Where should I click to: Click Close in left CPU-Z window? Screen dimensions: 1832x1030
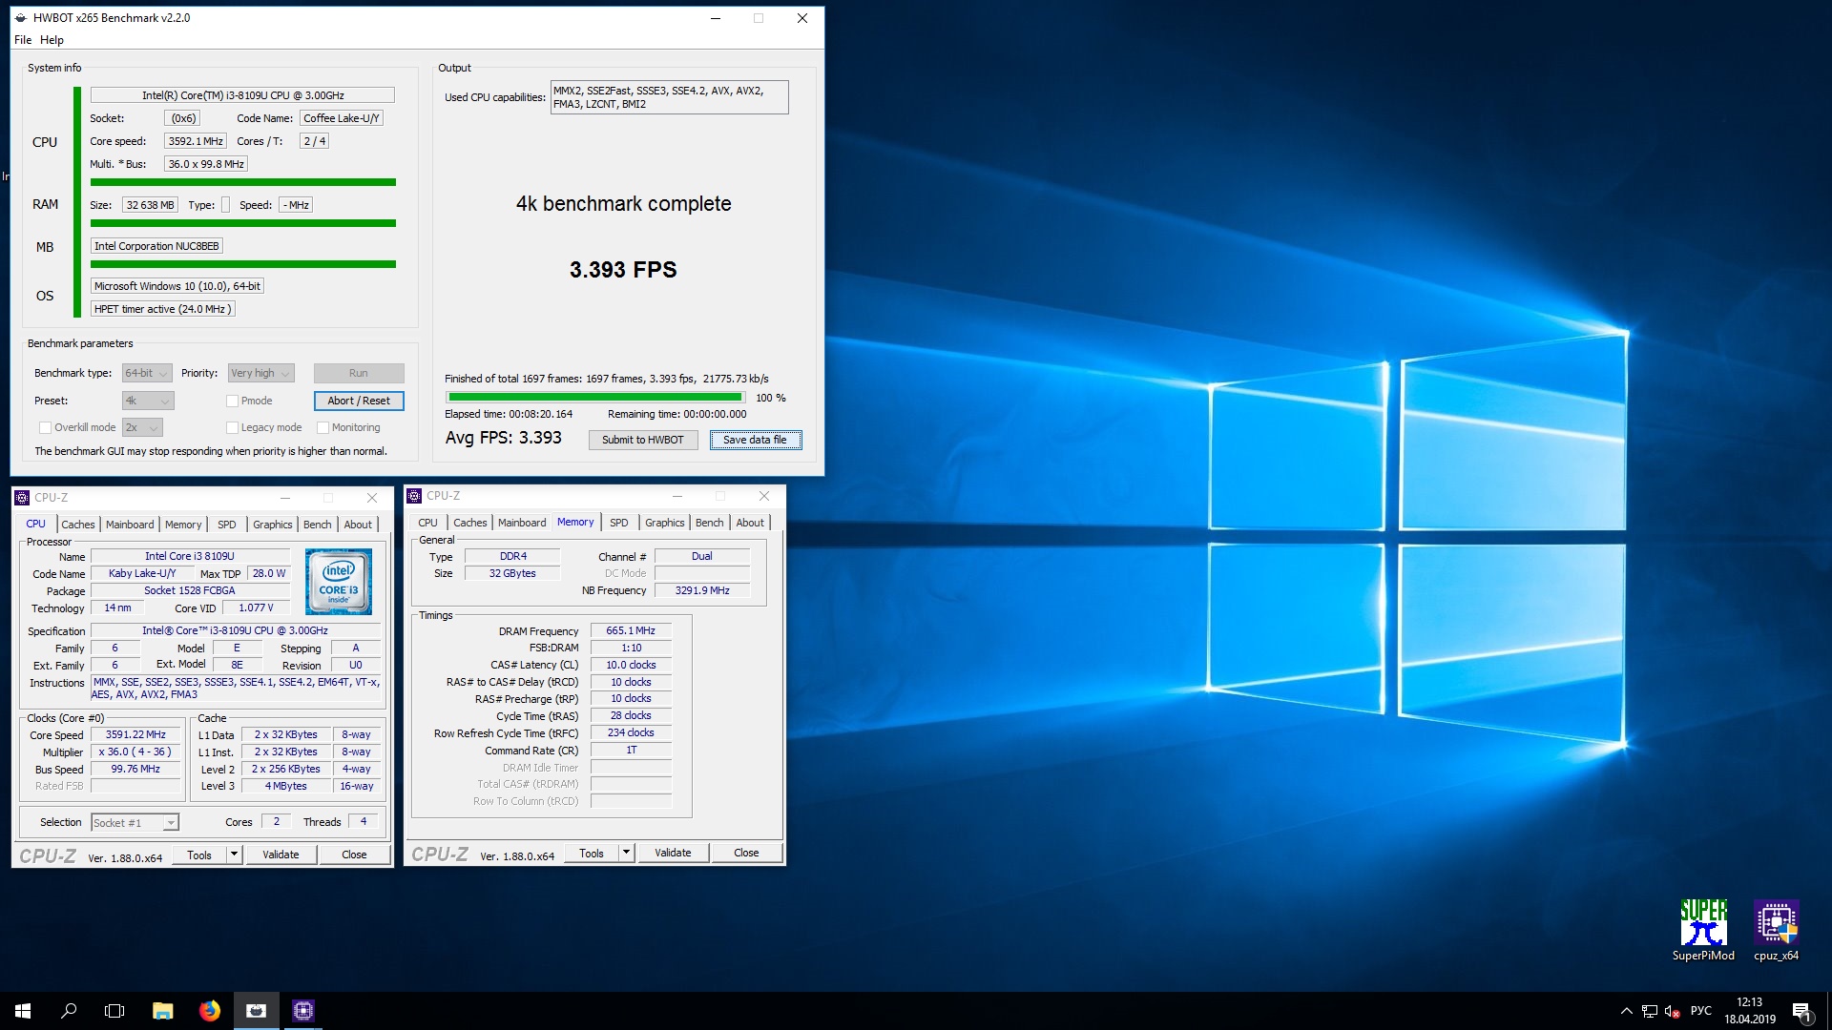354,855
